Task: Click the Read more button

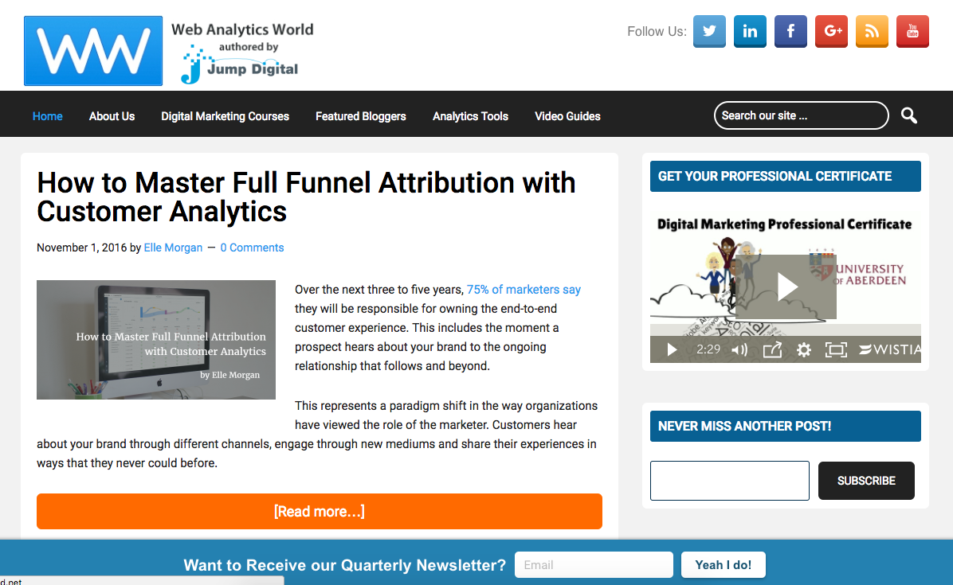Action: point(319,512)
